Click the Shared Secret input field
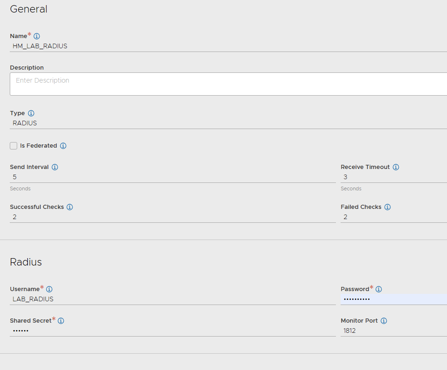This screenshot has width=447, height=370. pyautogui.click(x=139, y=331)
